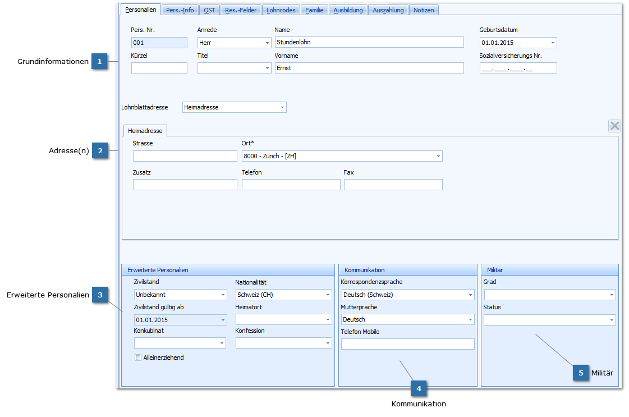The width and height of the screenshot is (629, 417).
Task: Click callout marker number 1
Action: coord(99,62)
